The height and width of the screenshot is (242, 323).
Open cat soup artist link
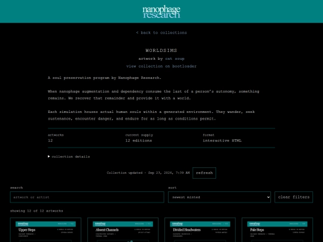pos(175,59)
